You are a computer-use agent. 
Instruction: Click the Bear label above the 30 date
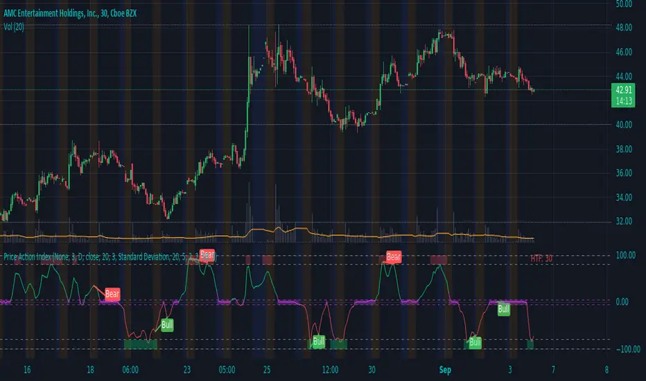point(394,257)
